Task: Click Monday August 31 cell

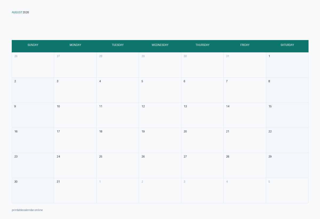Action: [75, 190]
